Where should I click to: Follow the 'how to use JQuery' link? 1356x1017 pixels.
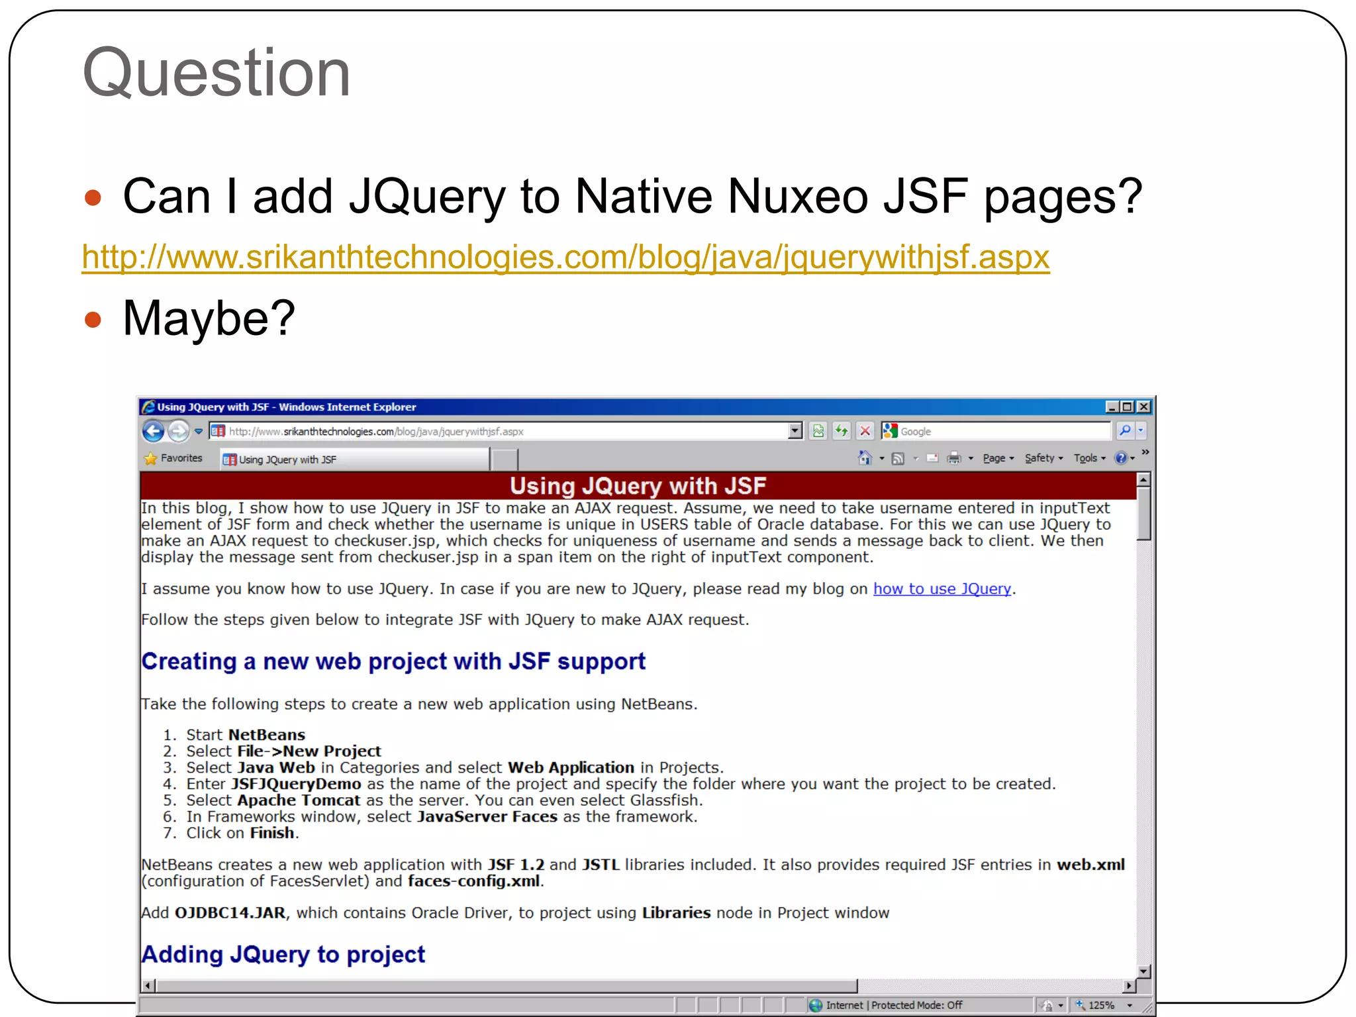click(x=942, y=589)
